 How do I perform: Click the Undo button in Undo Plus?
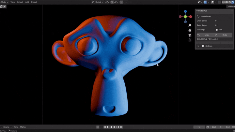pos(206,35)
